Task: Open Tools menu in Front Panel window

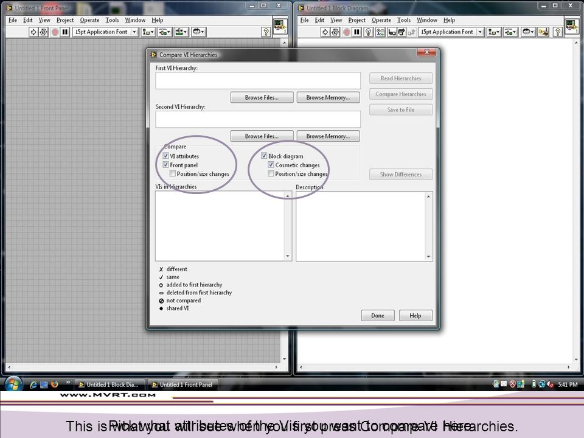Action: pyautogui.click(x=112, y=20)
